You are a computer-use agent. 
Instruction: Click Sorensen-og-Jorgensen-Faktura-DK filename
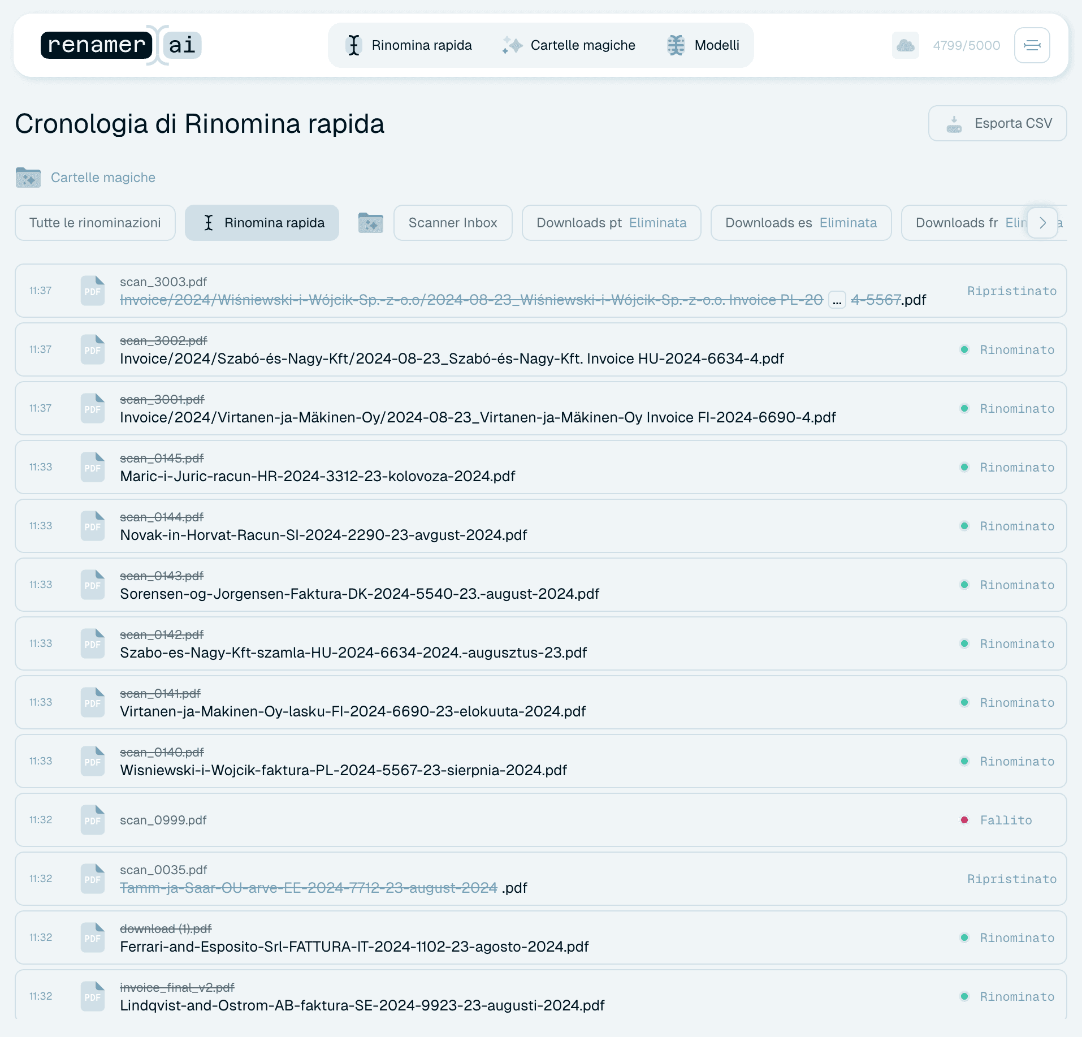360,594
